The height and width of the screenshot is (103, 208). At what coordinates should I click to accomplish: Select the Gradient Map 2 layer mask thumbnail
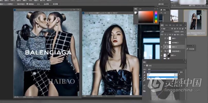point(170,42)
